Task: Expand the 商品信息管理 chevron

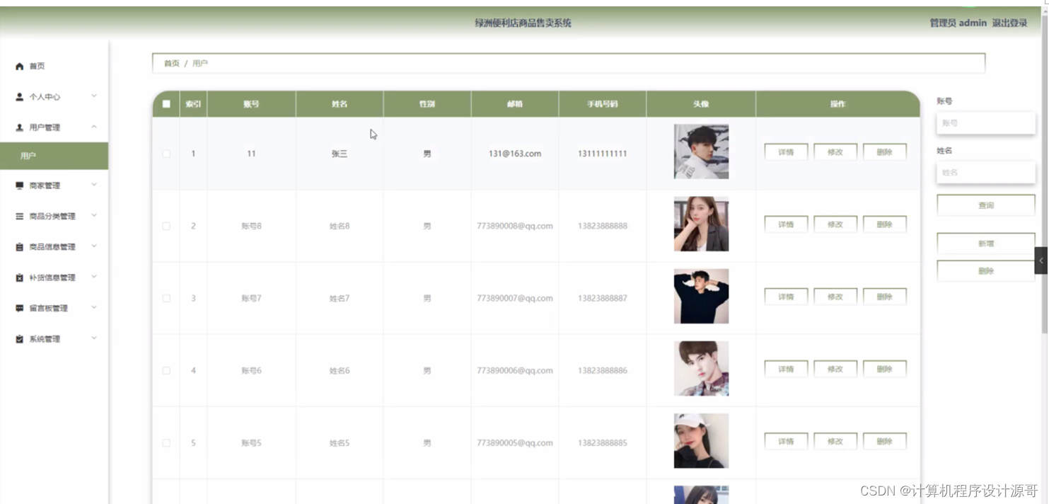Action: 94,246
